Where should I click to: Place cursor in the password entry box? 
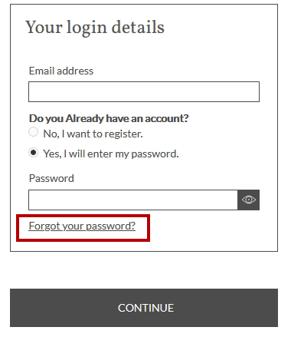[x=133, y=200]
